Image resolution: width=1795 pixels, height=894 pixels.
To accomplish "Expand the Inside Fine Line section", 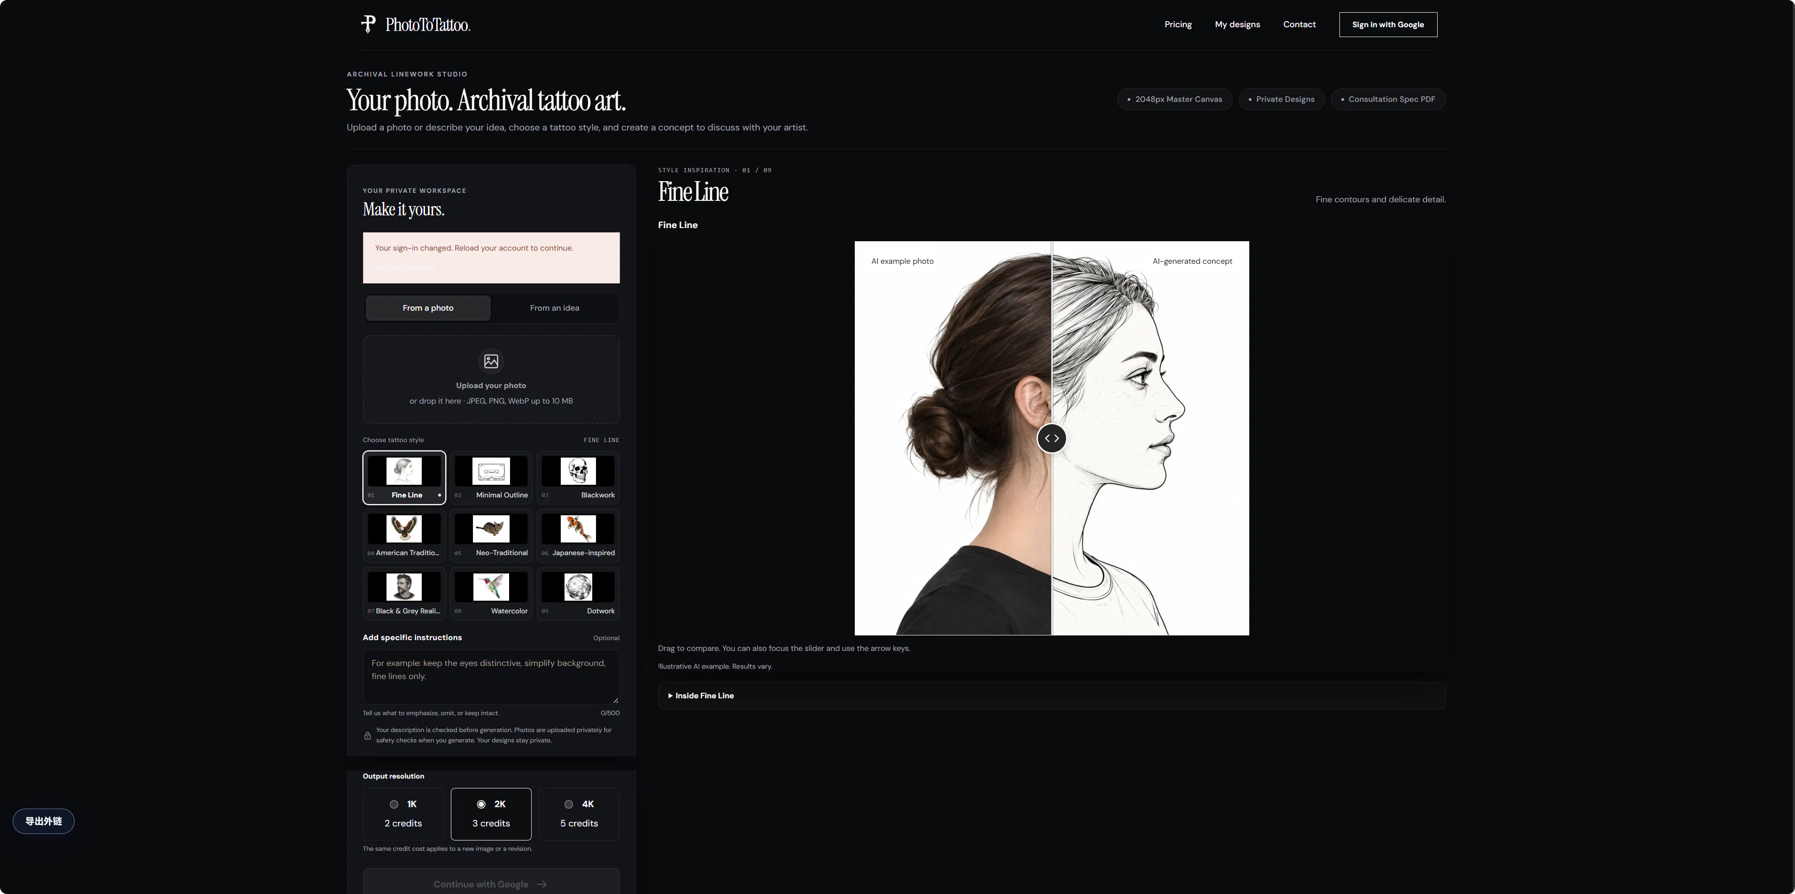I will click(1052, 695).
